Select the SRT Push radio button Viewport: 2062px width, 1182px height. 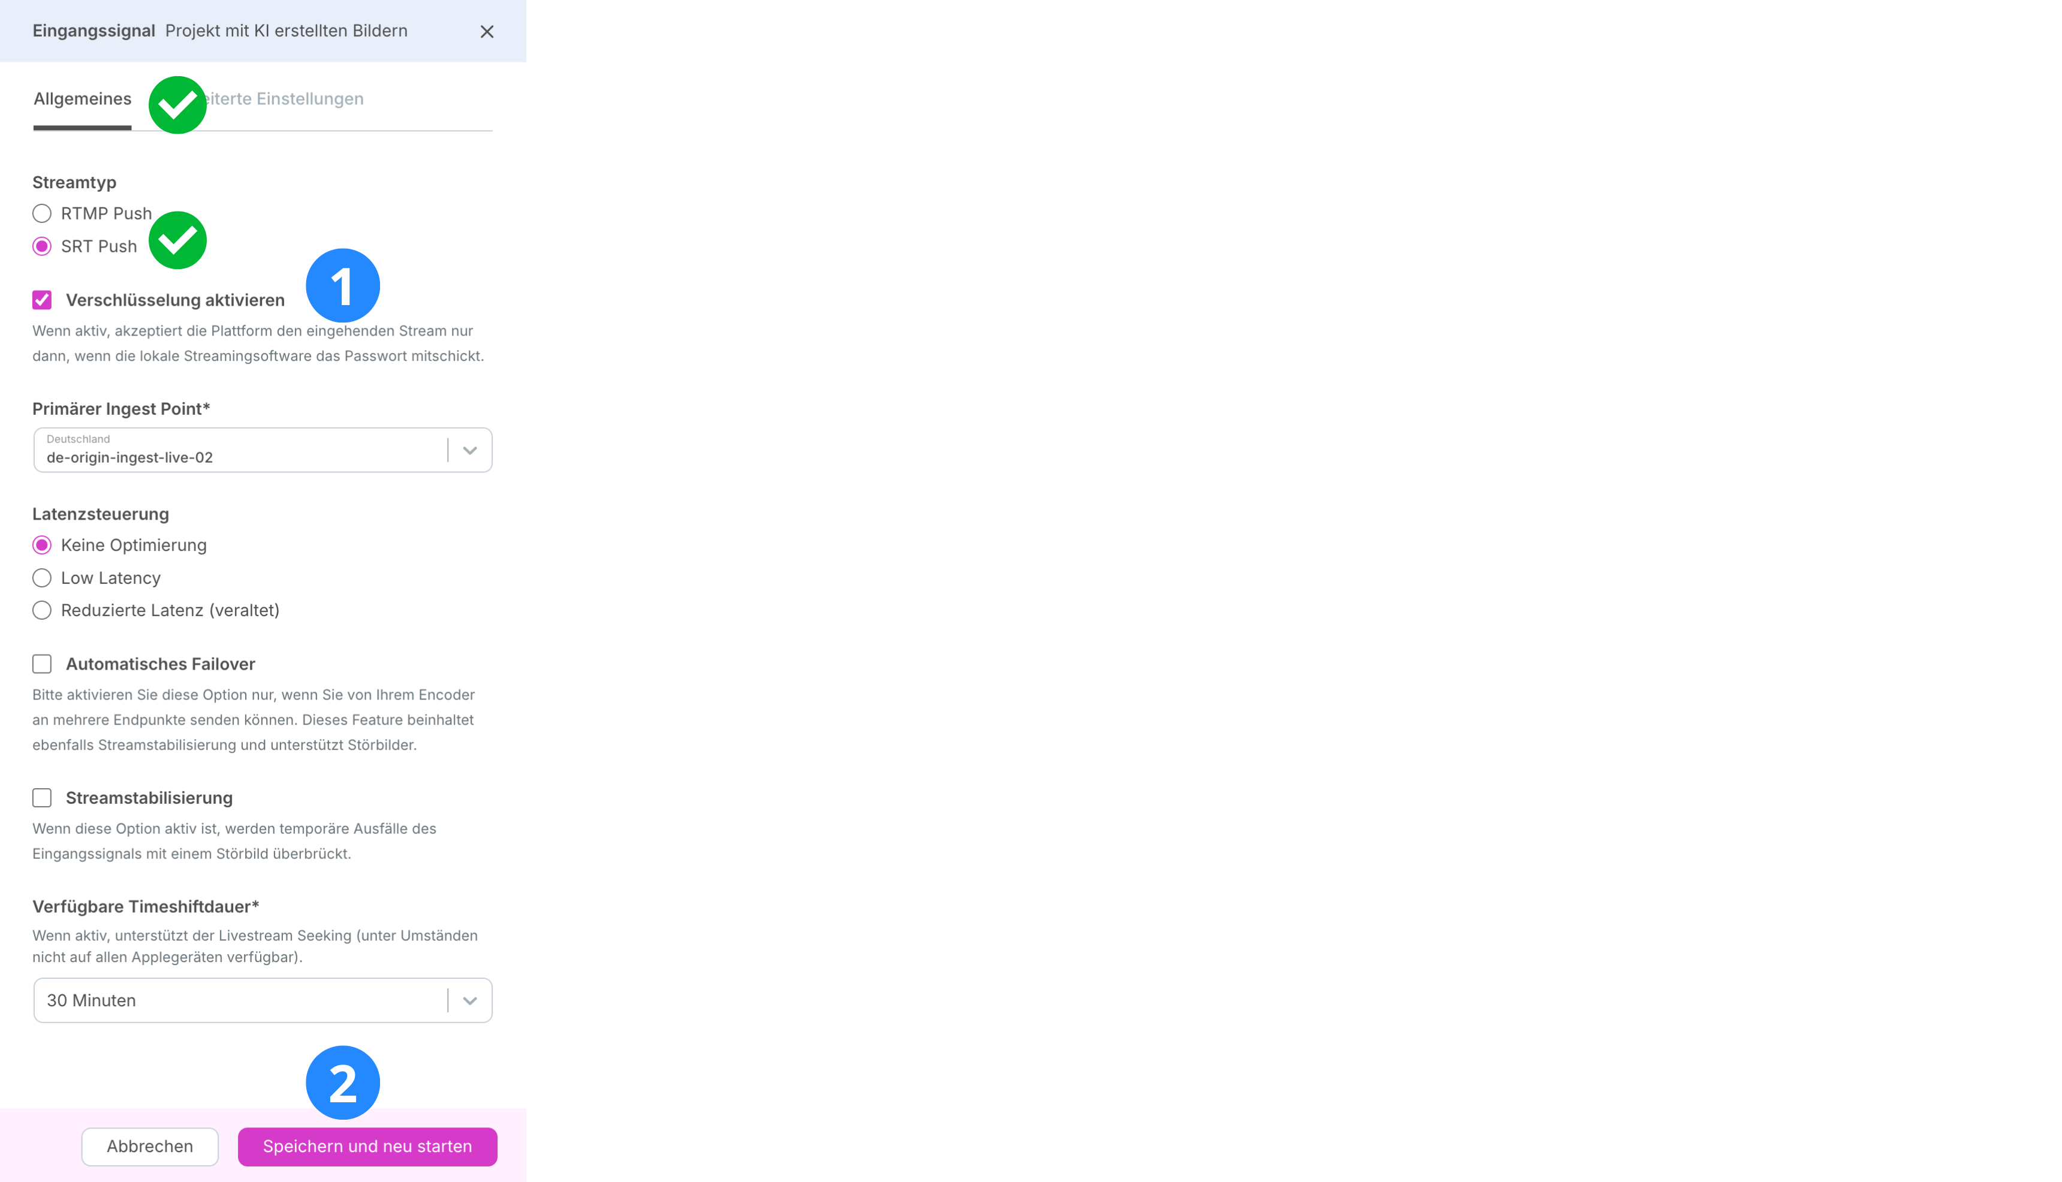tap(41, 246)
